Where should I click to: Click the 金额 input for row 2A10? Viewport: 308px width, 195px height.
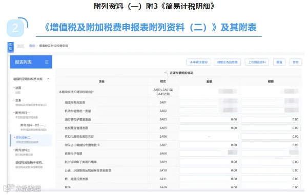click(x=209, y=170)
